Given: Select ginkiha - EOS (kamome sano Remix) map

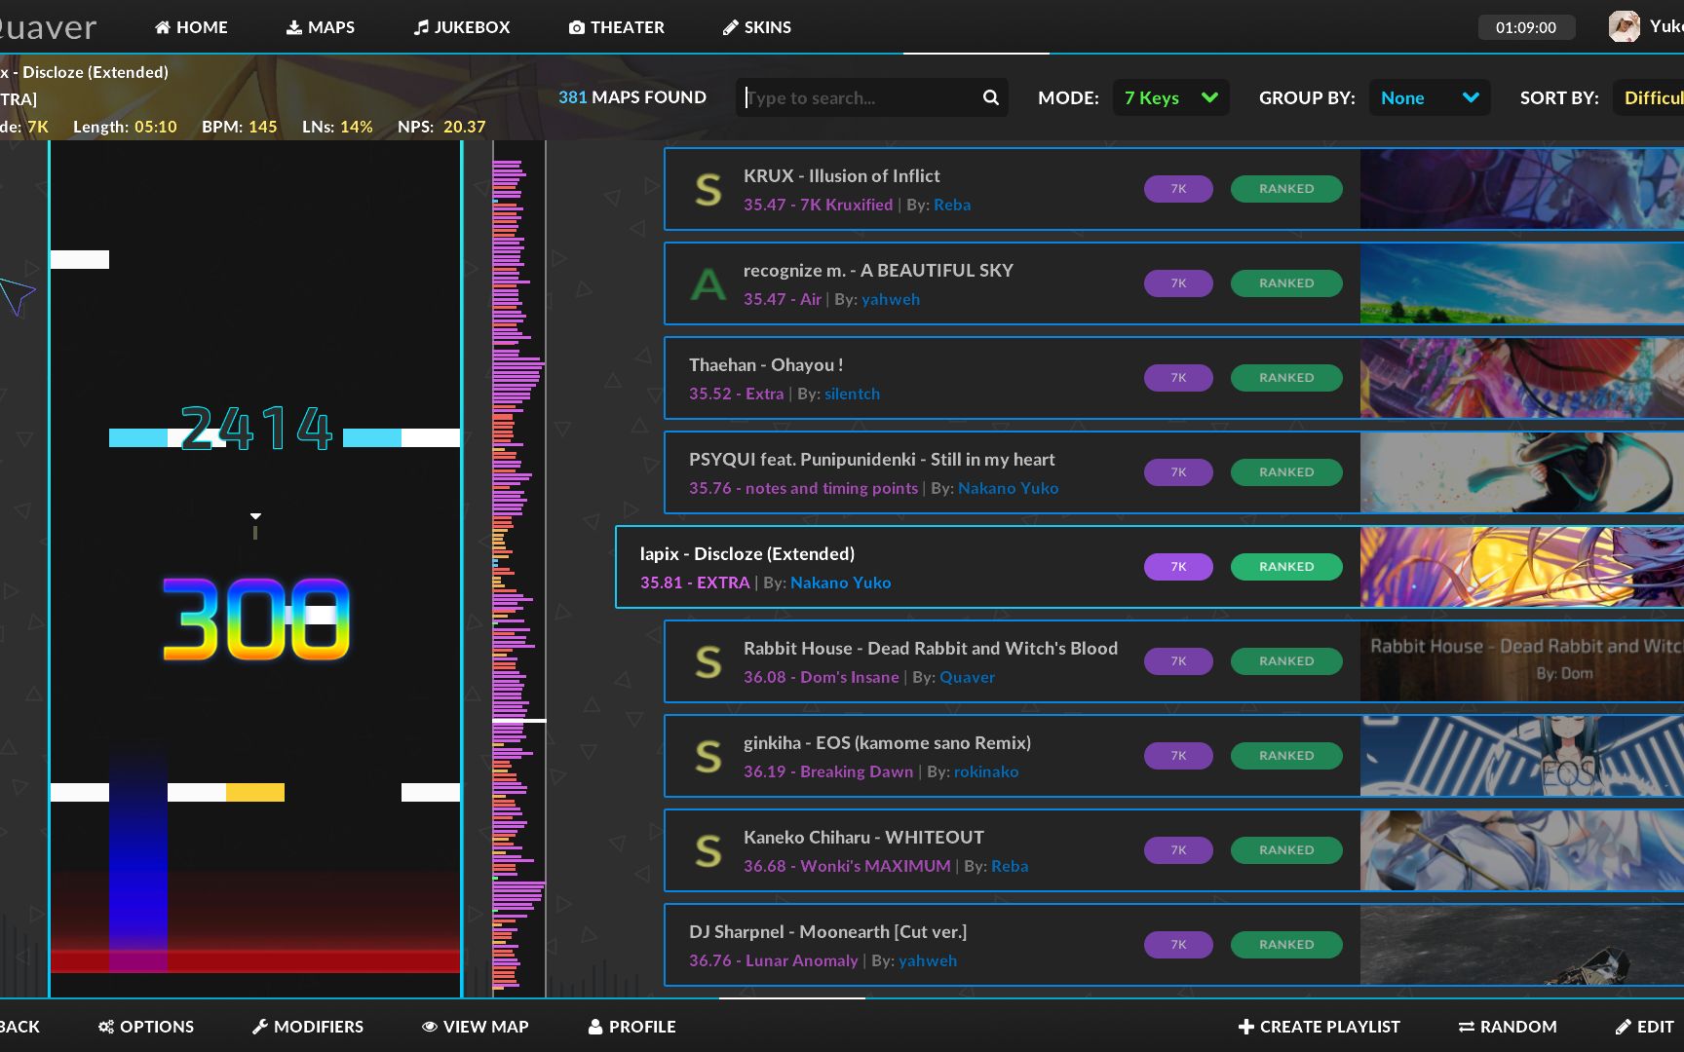Looking at the screenshot, I should (x=1173, y=756).
